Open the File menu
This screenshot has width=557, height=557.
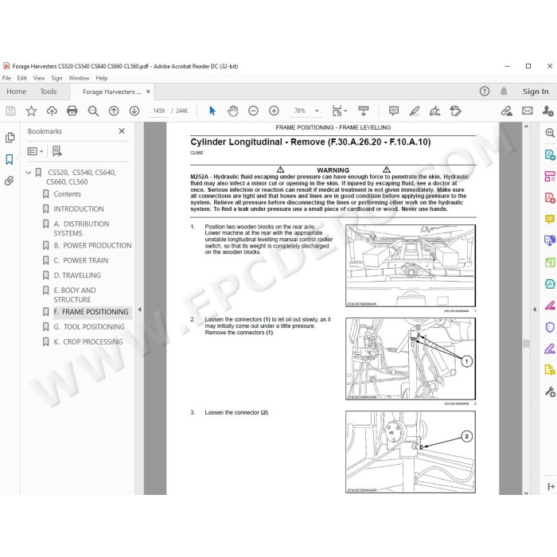[6, 78]
